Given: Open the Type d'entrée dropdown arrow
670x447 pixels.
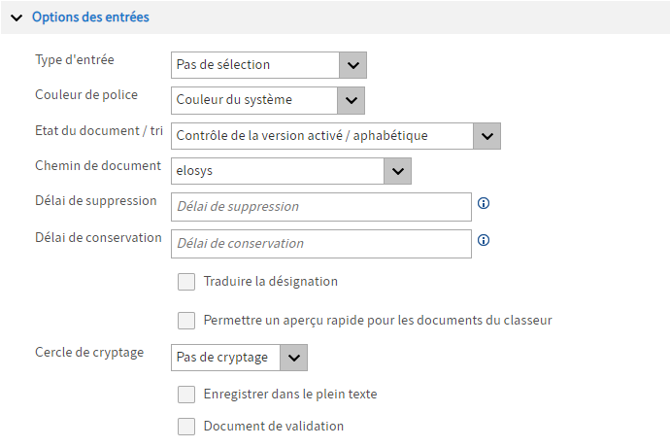Looking at the screenshot, I should (352, 65).
